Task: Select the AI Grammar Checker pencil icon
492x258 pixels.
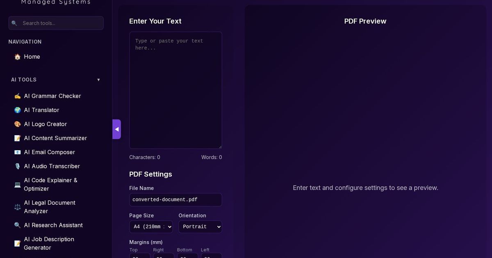Action: [x=17, y=96]
